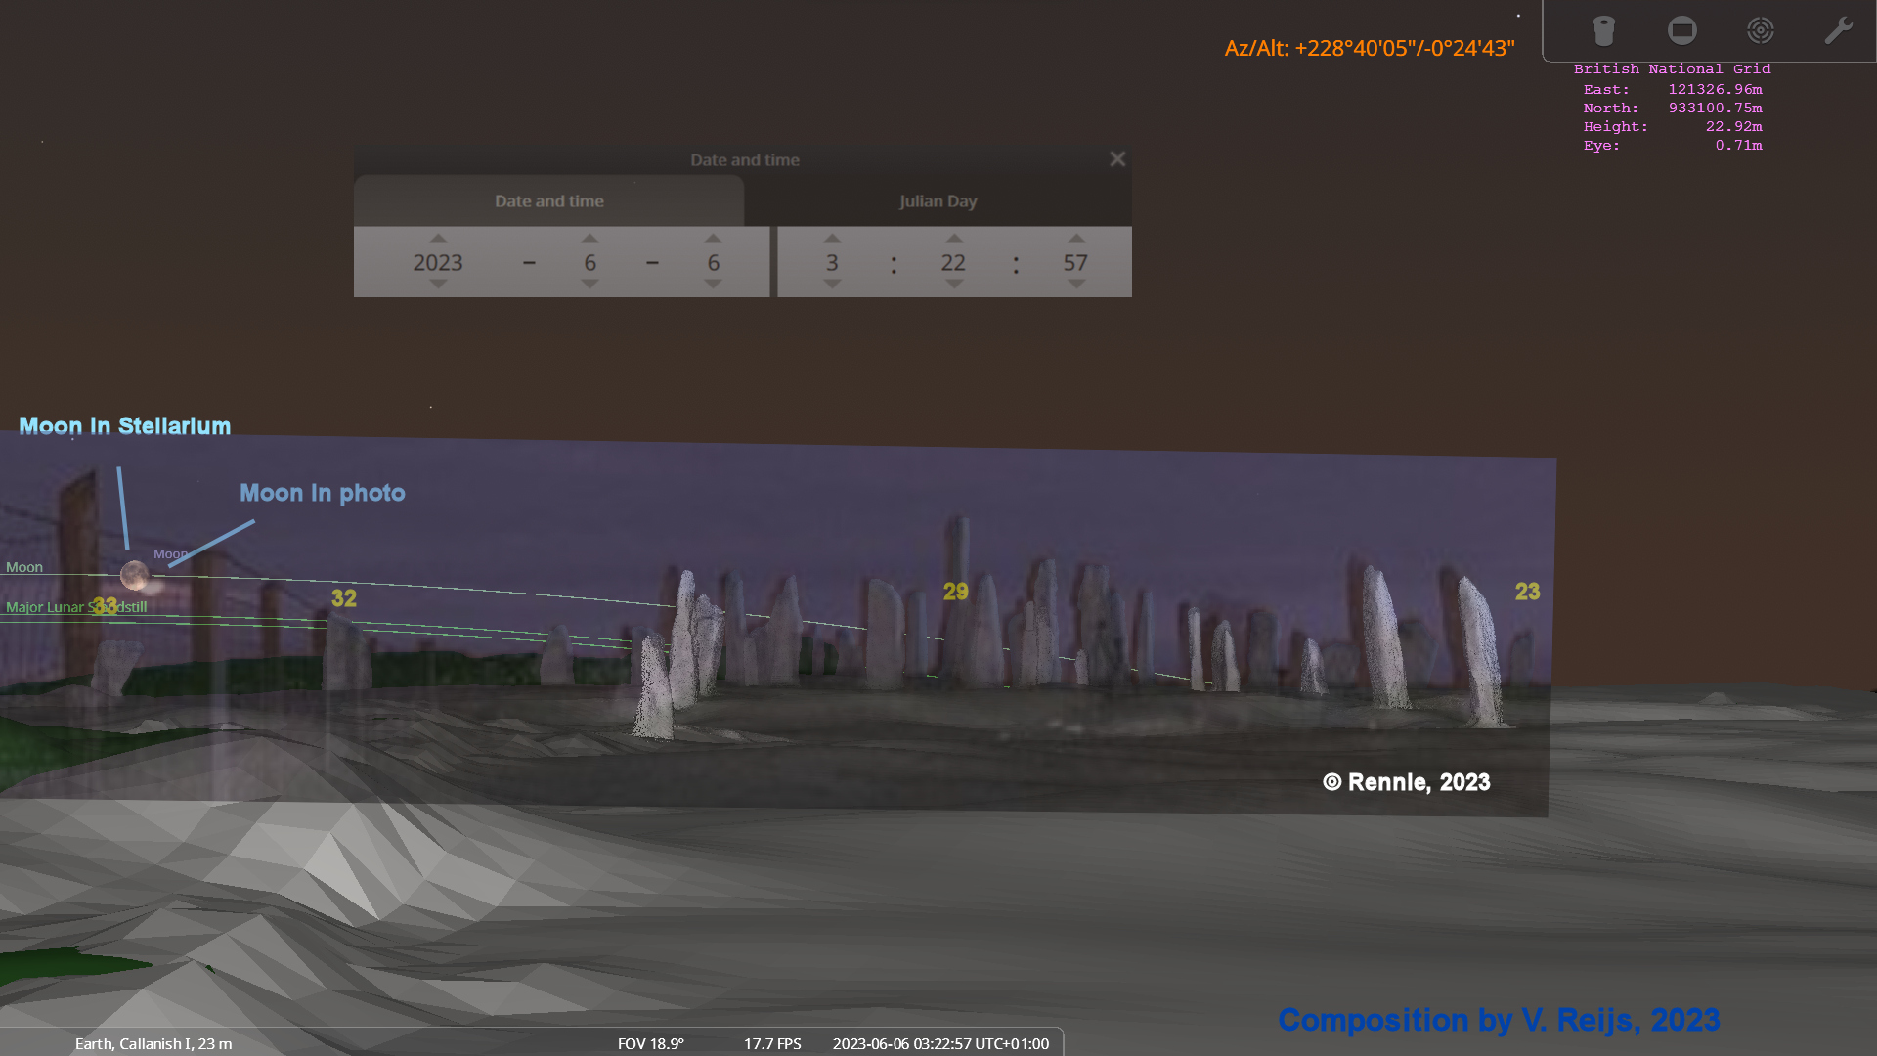Close the Date and time dialog
Viewport: 1877px width, 1056px height.
pos(1117,158)
